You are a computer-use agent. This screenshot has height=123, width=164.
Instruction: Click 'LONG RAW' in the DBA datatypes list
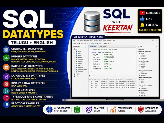(143, 88)
